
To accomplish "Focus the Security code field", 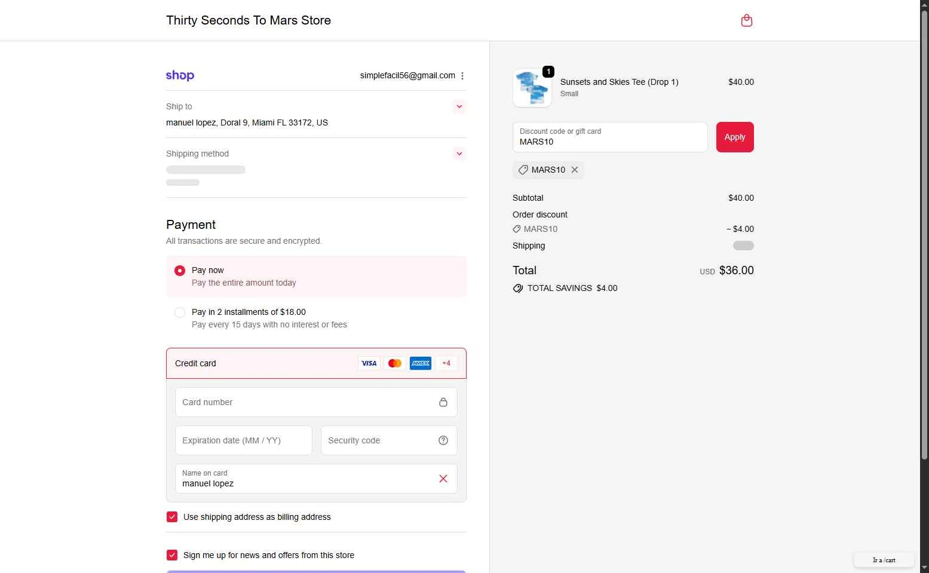I will (389, 440).
